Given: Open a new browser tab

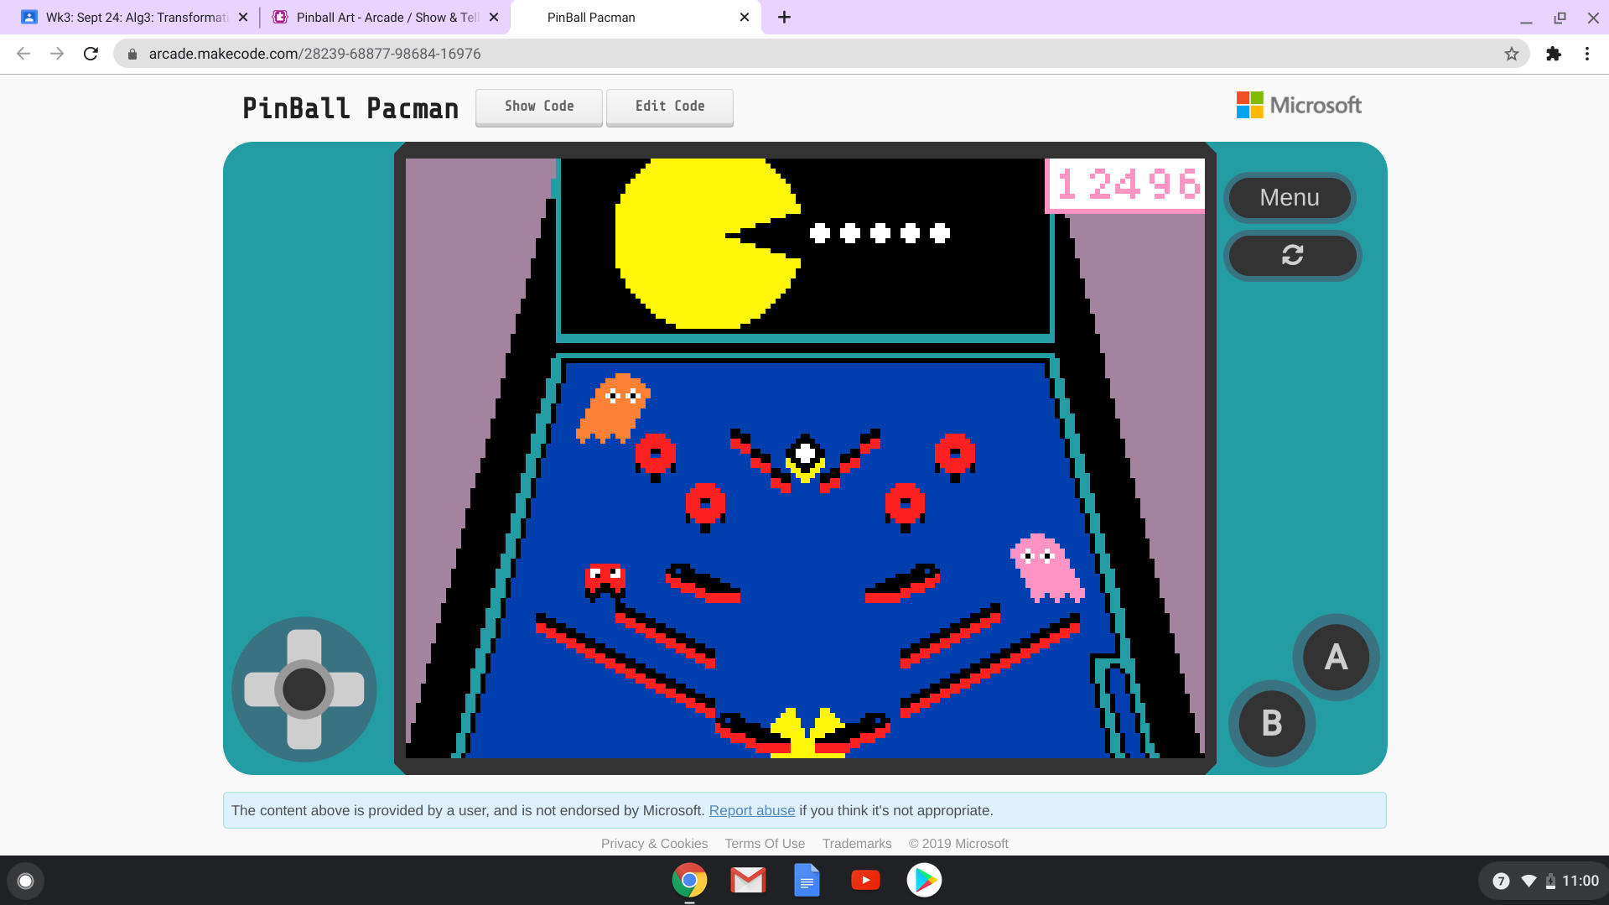Looking at the screenshot, I should click(784, 17).
